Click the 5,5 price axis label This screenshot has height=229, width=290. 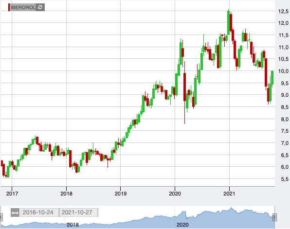(x=285, y=179)
